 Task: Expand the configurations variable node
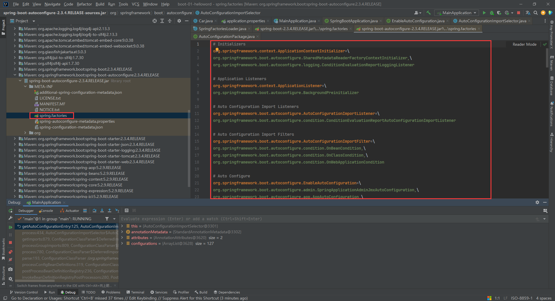point(122,243)
